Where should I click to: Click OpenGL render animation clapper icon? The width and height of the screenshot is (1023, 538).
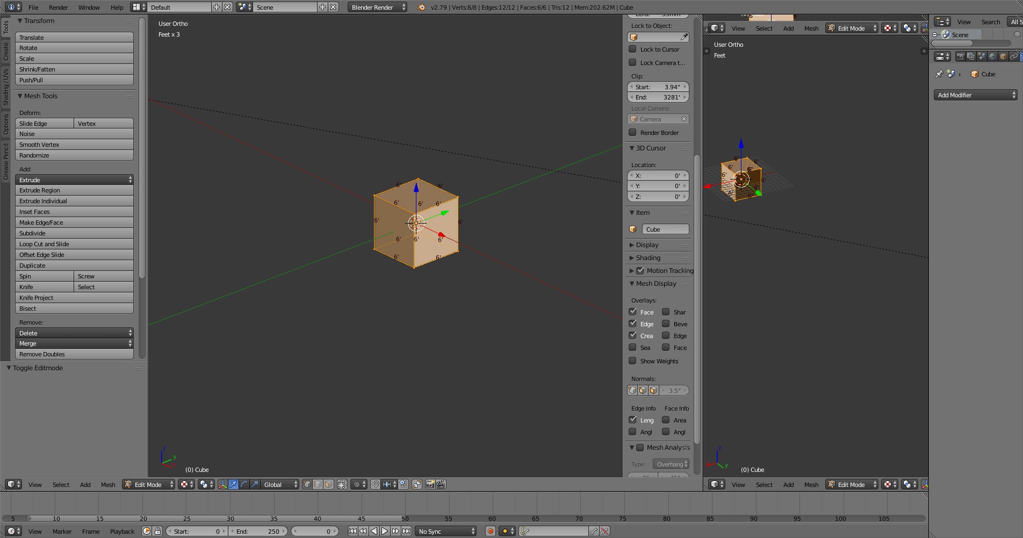[441, 484]
